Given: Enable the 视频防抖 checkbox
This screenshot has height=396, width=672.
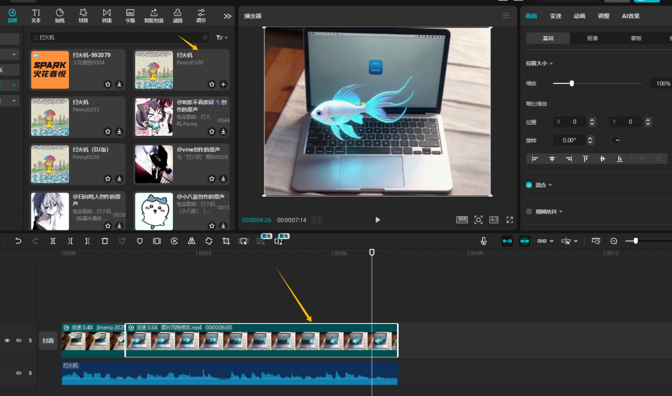Looking at the screenshot, I should (530, 212).
